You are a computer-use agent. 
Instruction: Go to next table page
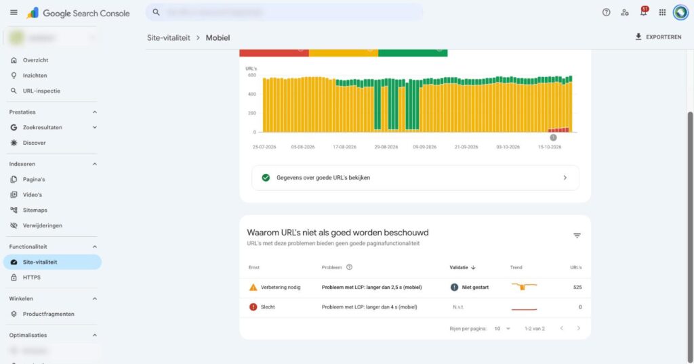click(x=579, y=328)
